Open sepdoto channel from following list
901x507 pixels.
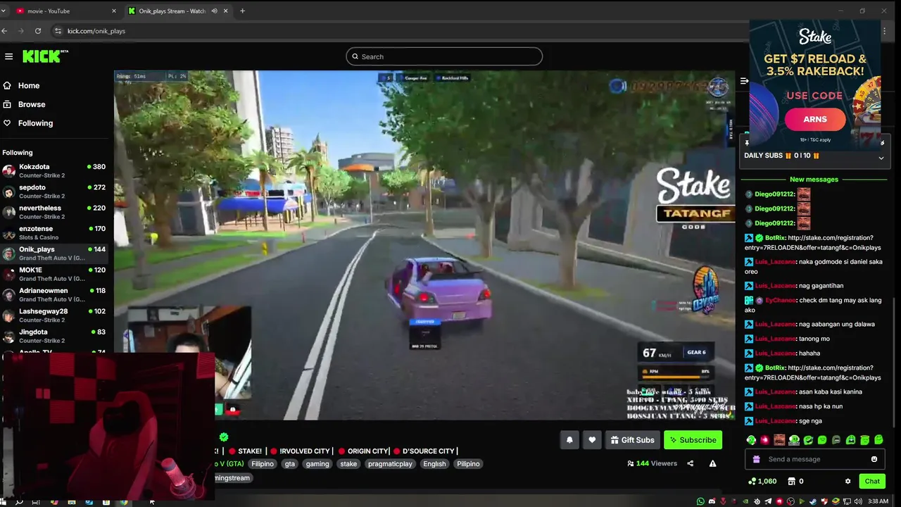55,192
